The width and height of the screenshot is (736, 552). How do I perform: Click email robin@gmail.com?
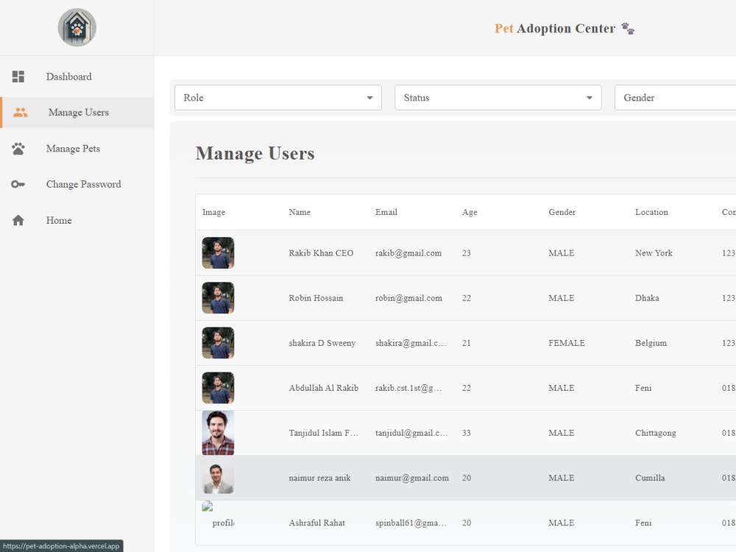408,298
